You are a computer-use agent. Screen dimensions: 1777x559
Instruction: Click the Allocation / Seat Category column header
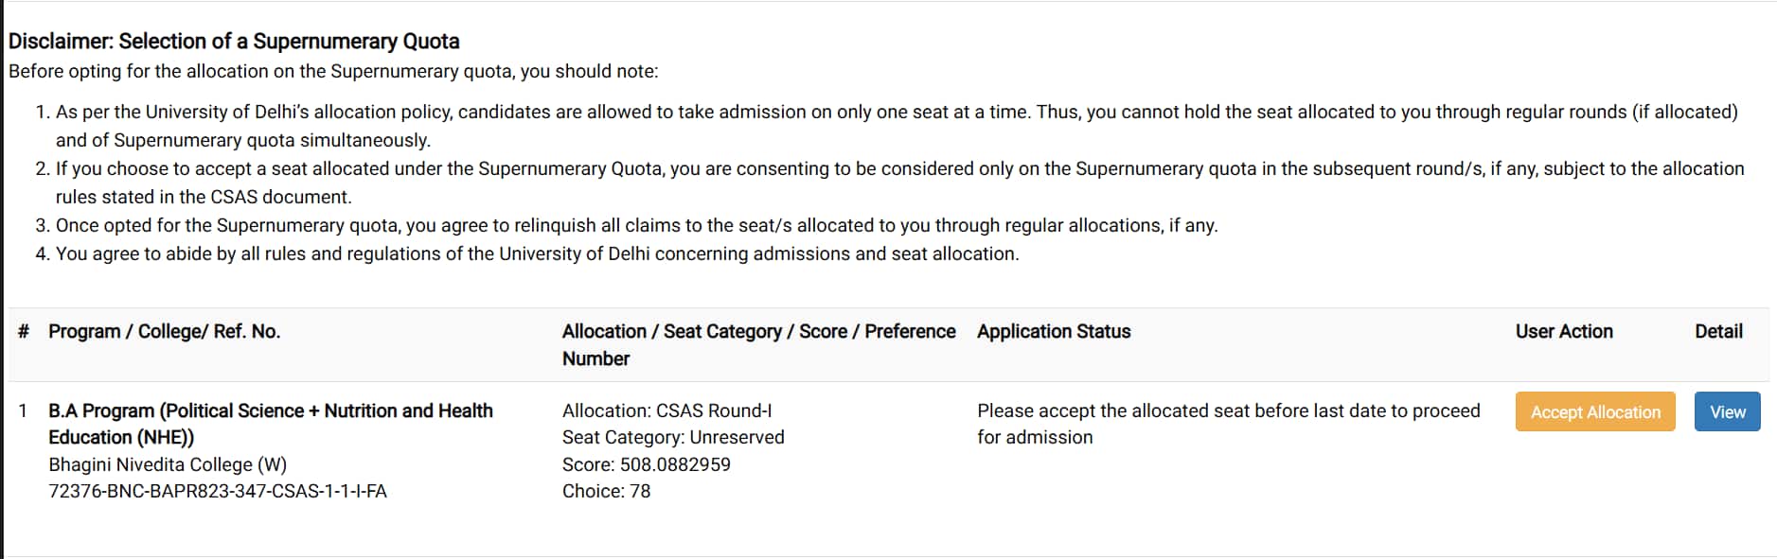[758, 344]
